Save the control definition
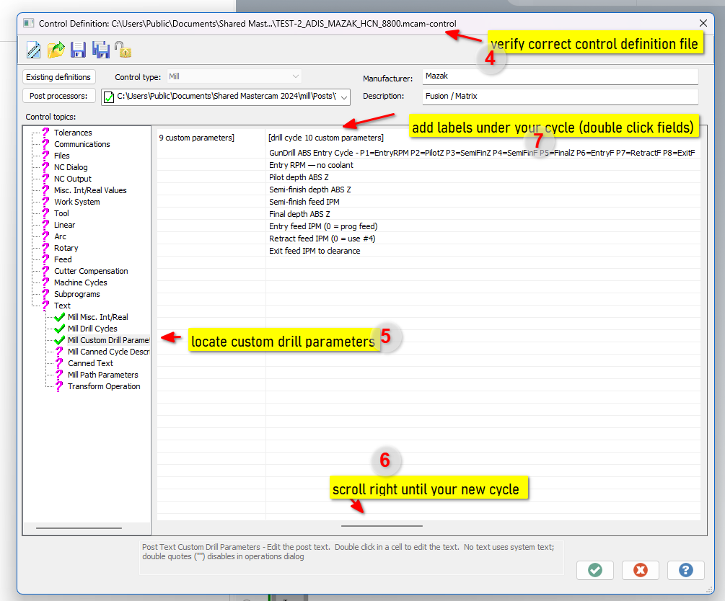The width and height of the screenshot is (725, 601). (78, 50)
